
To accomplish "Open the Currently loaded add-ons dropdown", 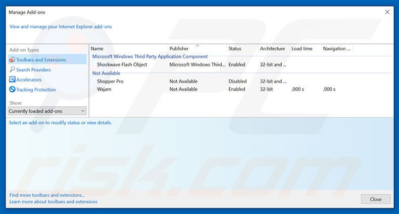I will tap(47, 111).
